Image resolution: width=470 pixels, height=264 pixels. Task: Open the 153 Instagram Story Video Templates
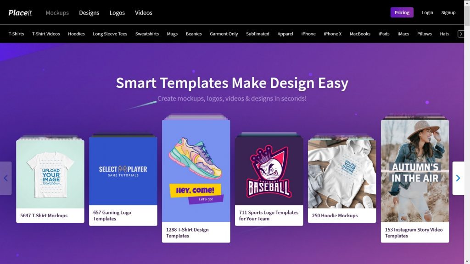[414, 174]
